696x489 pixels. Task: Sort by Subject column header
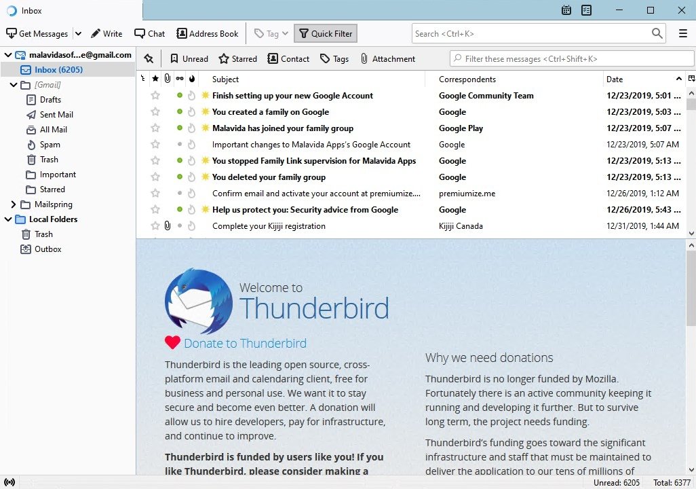pos(225,79)
